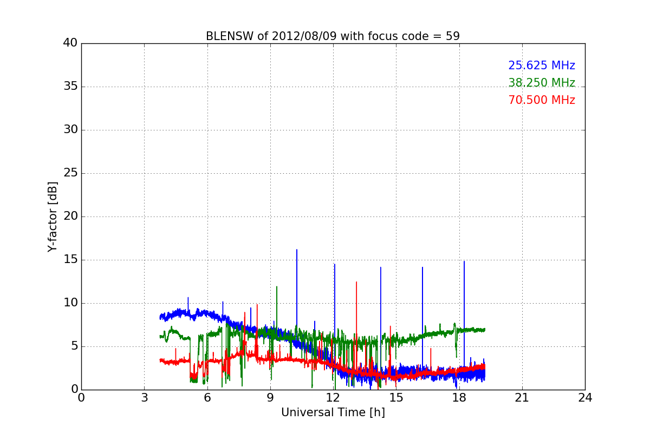This screenshot has width=650, height=433.
Task: Select the 70.500 MHz legend label
Action: pos(542,100)
